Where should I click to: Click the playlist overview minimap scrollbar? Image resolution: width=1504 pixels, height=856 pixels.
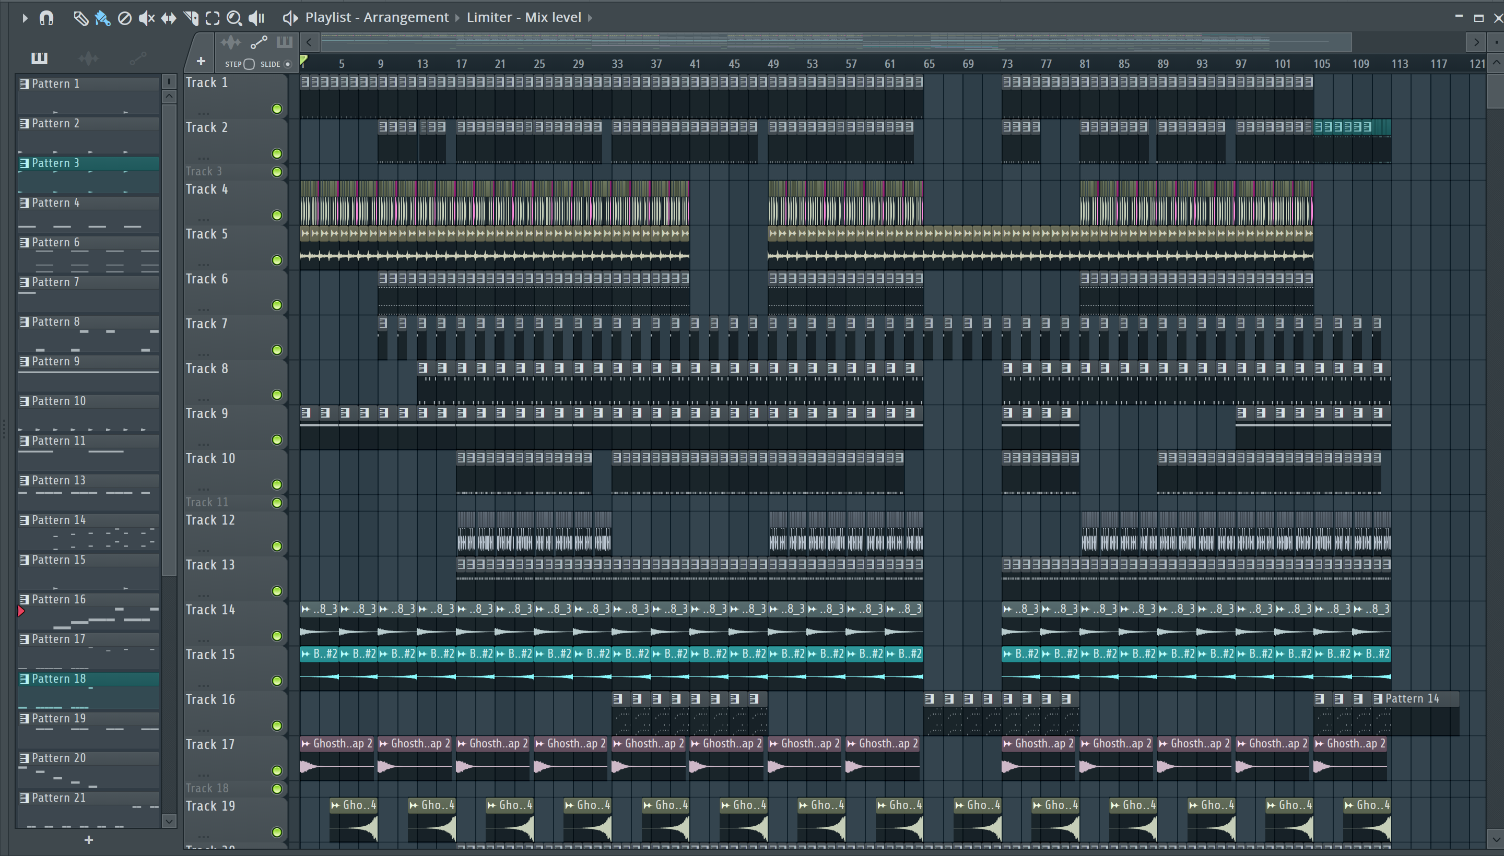tap(835, 42)
